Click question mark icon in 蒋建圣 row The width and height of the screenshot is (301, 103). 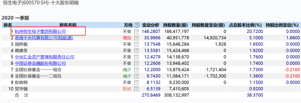click(x=137, y=51)
